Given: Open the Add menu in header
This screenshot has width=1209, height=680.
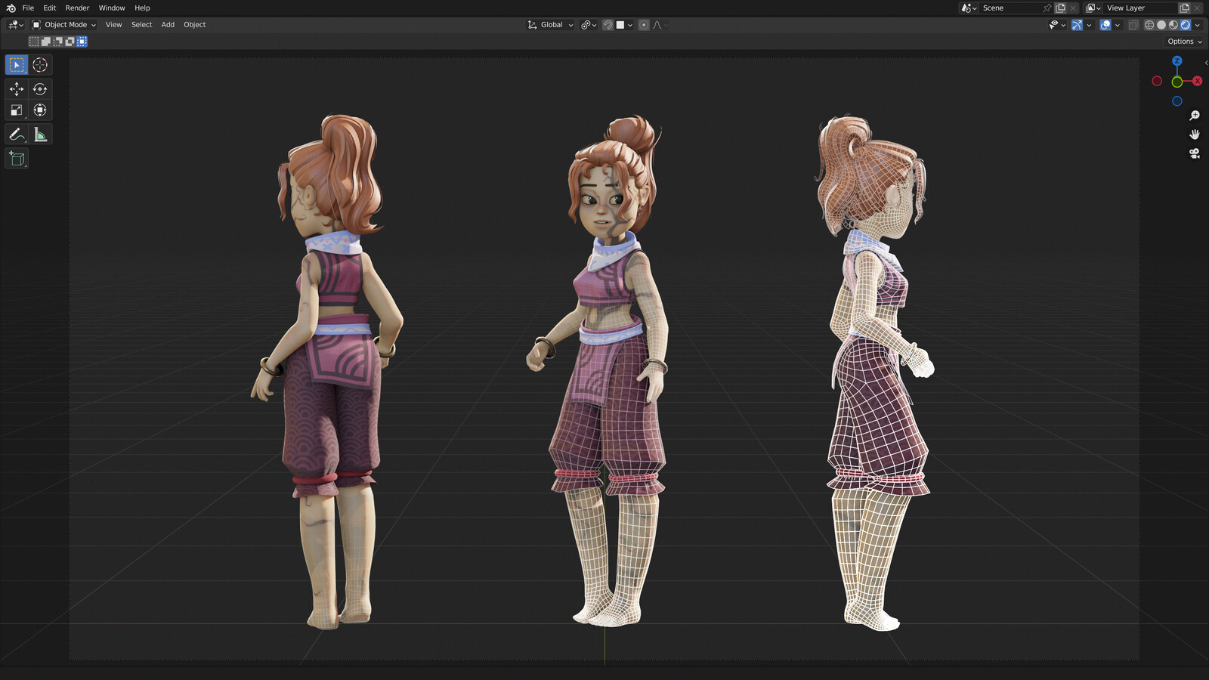Looking at the screenshot, I should (x=168, y=25).
